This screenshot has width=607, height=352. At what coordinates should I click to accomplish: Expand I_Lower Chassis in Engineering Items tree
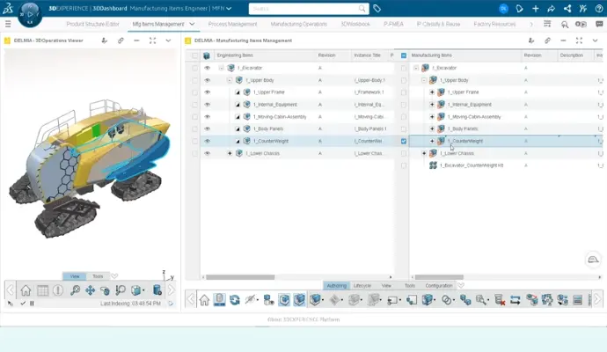coord(230,153)
